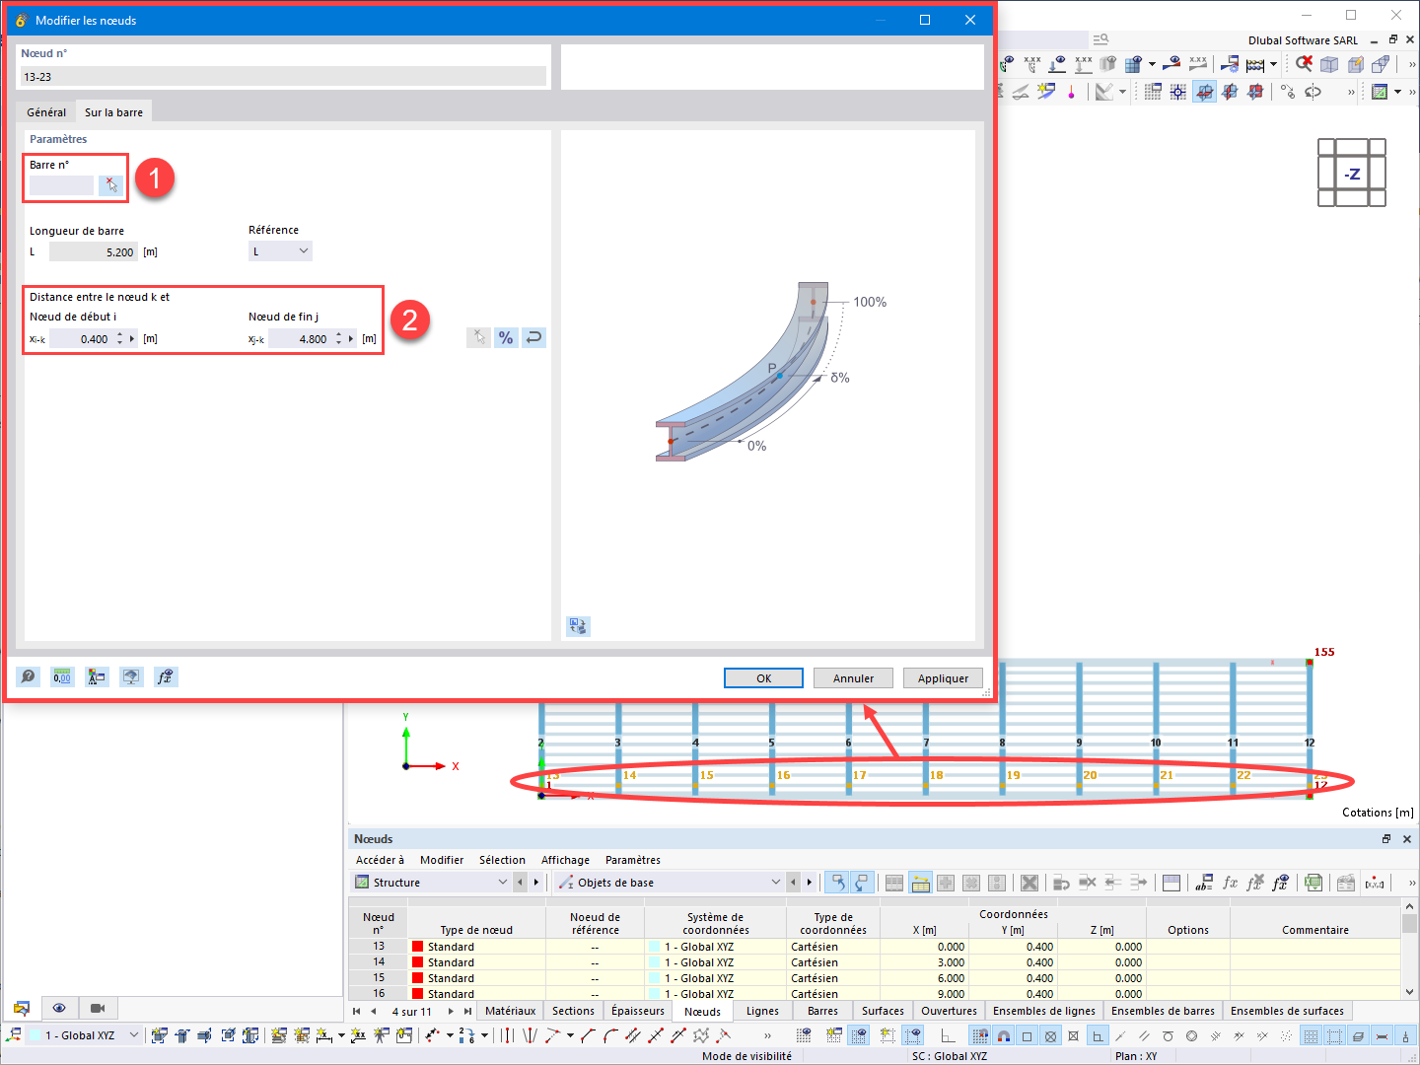Open the Objets de base dropdown

(x=669, y=883)
